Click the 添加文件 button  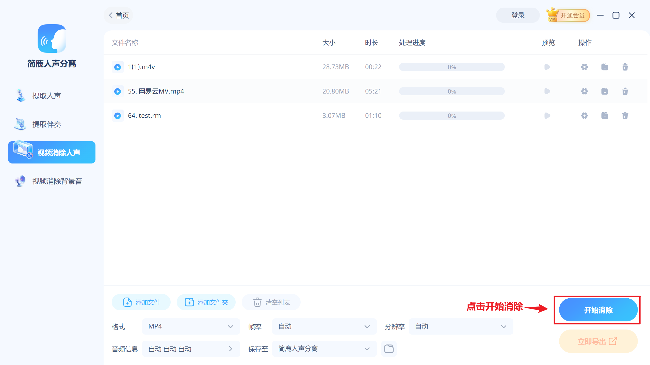[141, 302]
